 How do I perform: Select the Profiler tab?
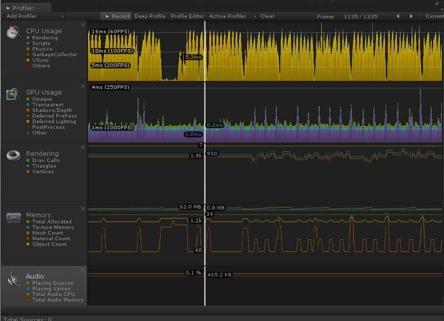click(x=26, y=8)
